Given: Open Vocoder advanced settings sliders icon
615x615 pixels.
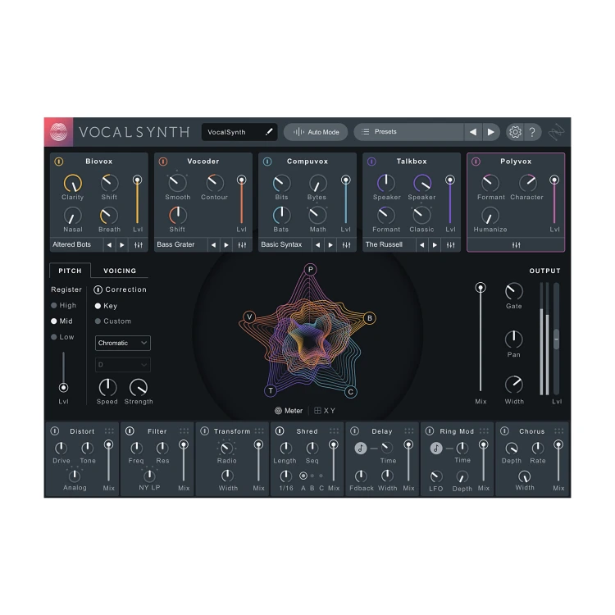Looking at the screenshot, I should click(x=243, y=244).
